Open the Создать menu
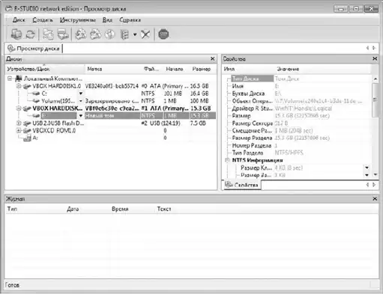The height and width of the screenshot is (294, 383). 43,20
